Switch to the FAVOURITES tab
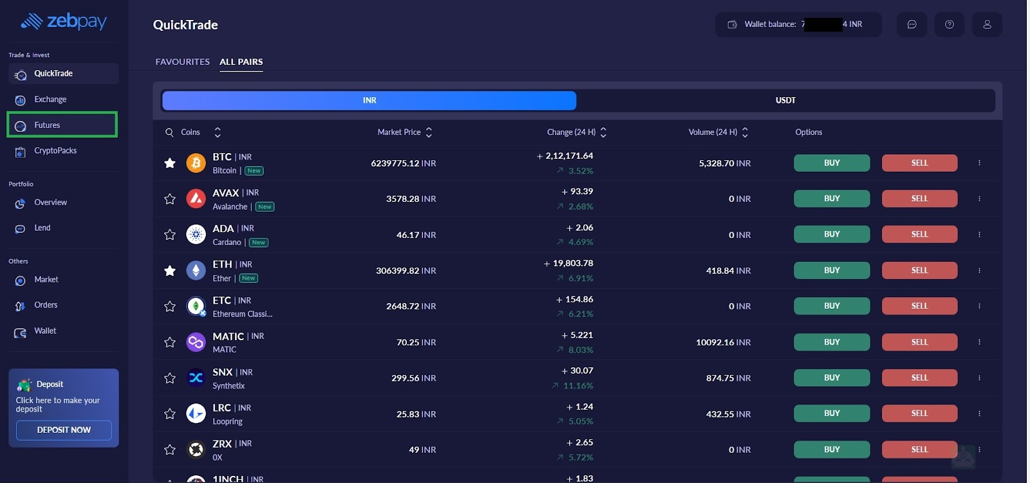1030x483 pixels. click(182, 62)
